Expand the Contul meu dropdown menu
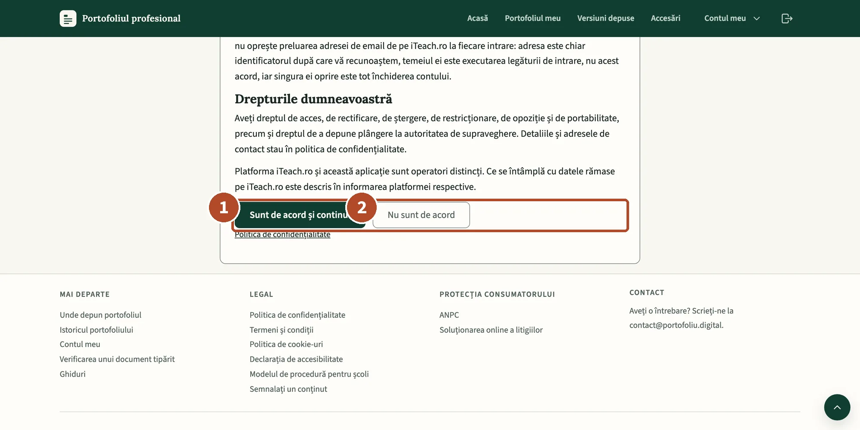 pos(732,18)
